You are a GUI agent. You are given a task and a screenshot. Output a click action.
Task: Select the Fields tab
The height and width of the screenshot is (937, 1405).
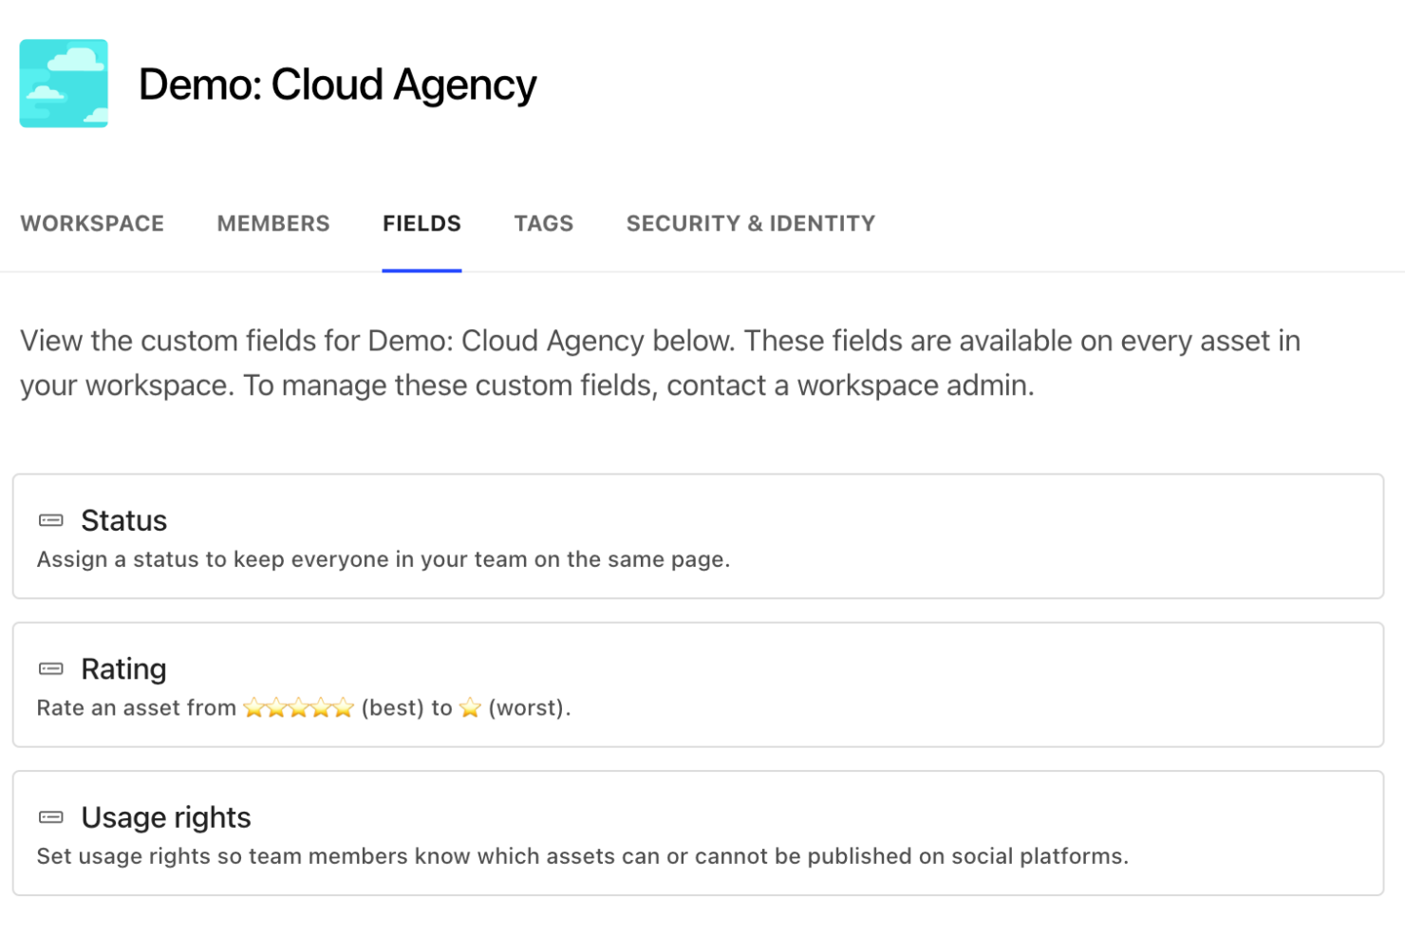[x=421, y=224]
